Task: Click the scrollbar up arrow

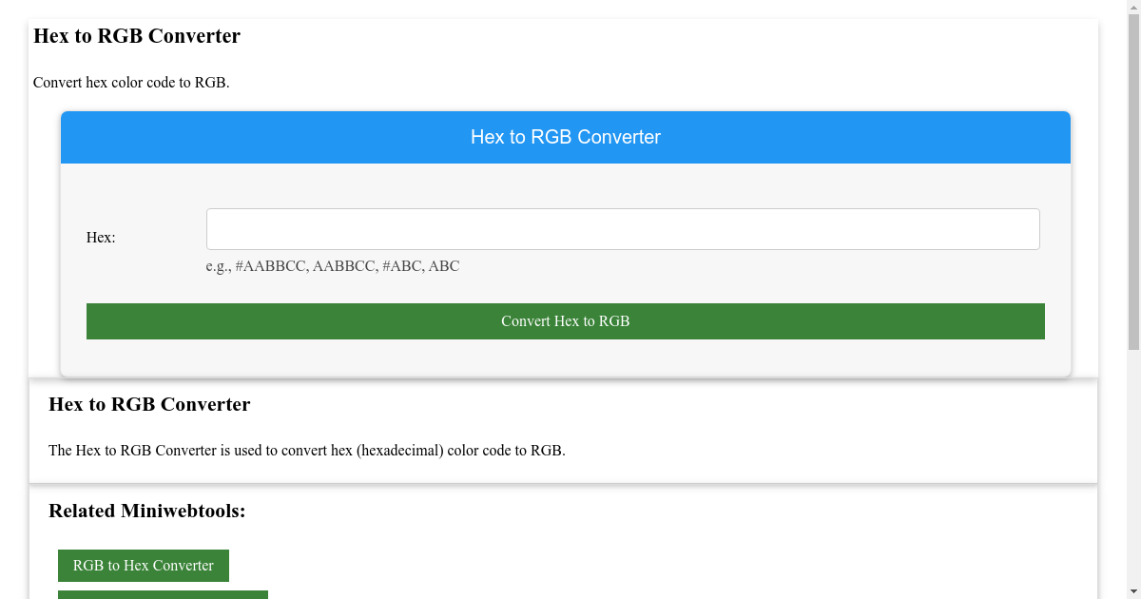Action: [1134, 8]
